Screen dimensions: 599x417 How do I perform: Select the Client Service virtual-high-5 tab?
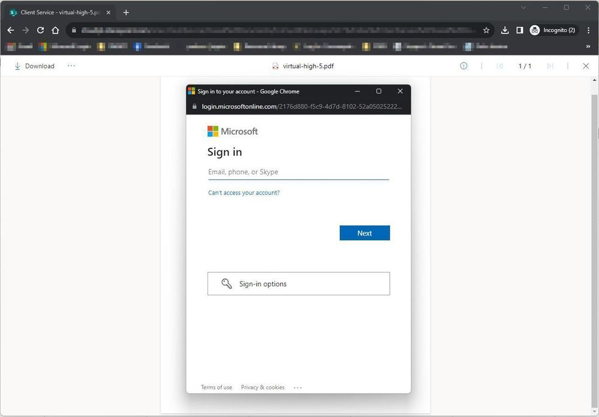point(61,13)
